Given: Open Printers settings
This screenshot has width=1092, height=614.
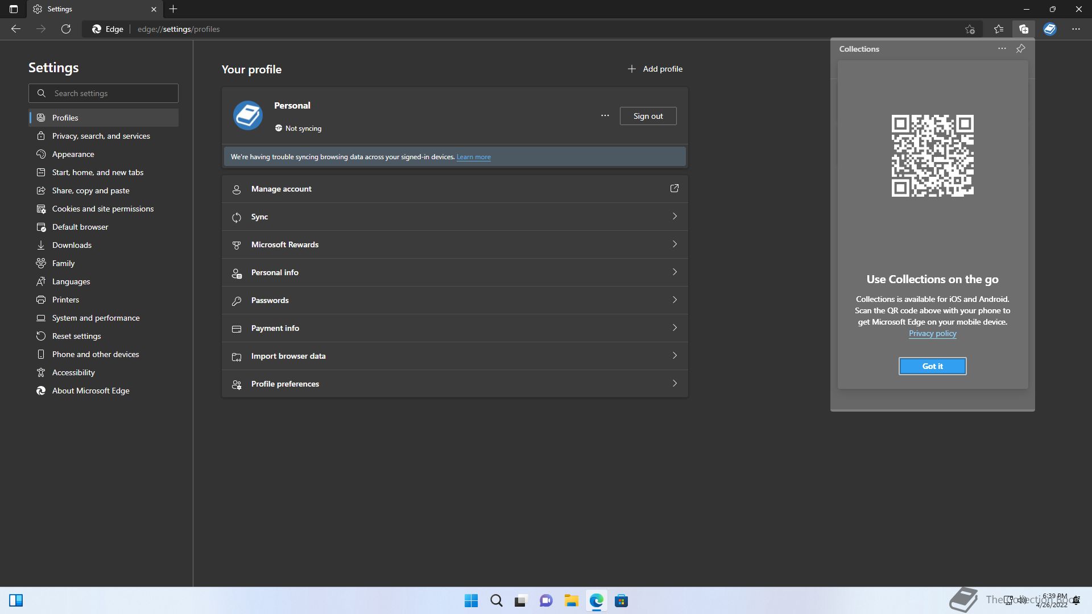Looking at the screenshot, I should coord(104,300).
